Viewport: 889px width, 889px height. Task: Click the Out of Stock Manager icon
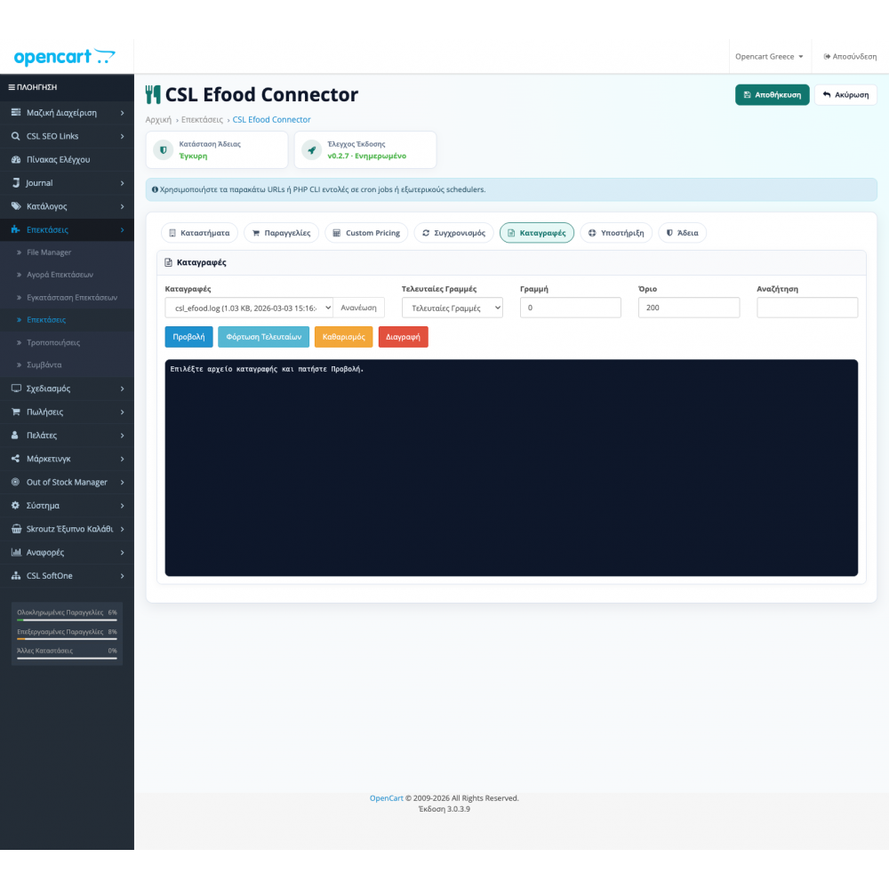16,482
